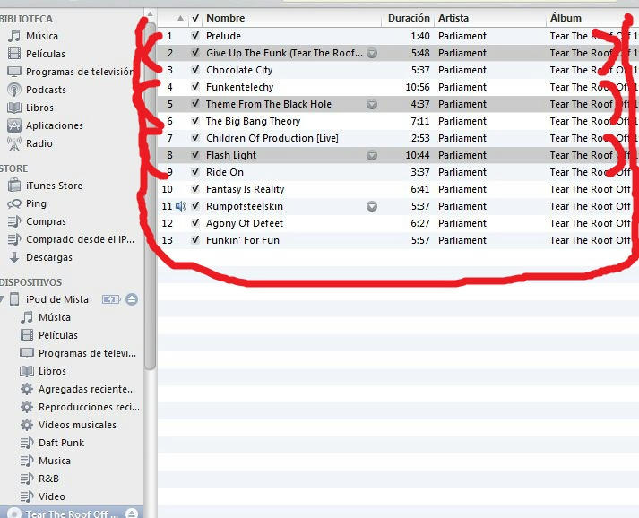639x518 pixels.
Task: Open the Compras playlist icon
Action: (14, 221)
